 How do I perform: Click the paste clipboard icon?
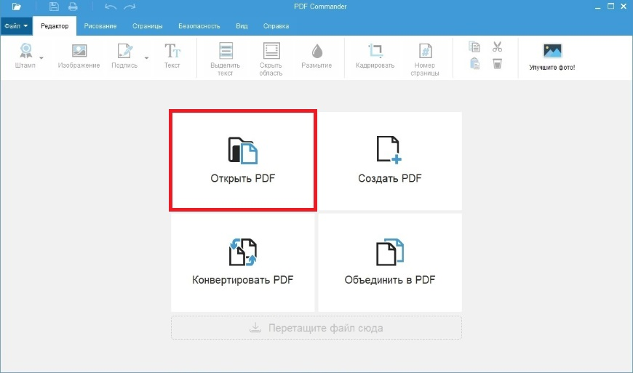[474, 63]
